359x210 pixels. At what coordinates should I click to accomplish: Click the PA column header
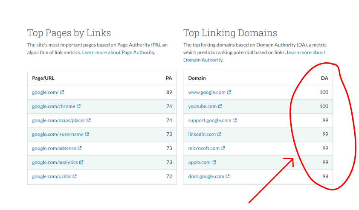(x=169, y=78)
